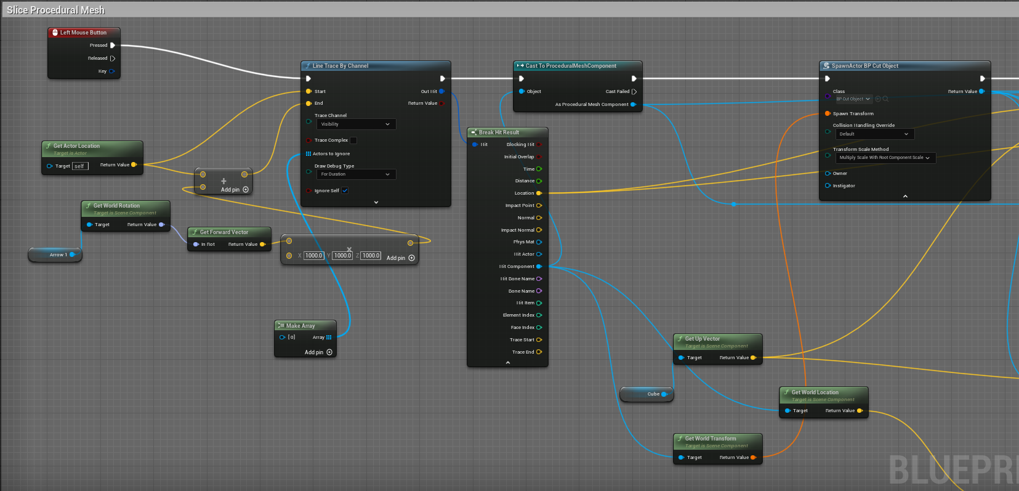
Task: Collapse the Break Hit Result node pins
Action: tap(508, 363)
